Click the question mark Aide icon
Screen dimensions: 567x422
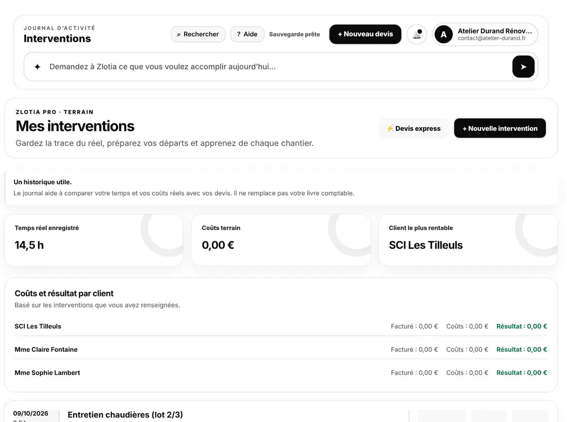click(x=239, y=34)
